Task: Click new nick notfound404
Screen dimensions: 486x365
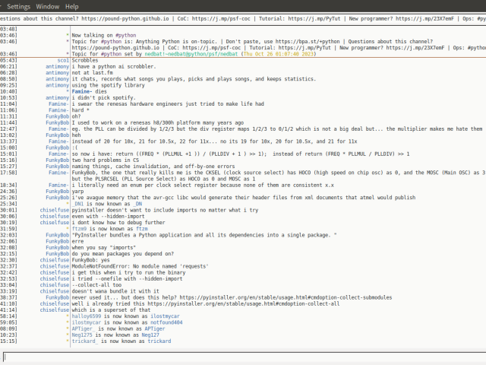Action: (x=166, y=322)
